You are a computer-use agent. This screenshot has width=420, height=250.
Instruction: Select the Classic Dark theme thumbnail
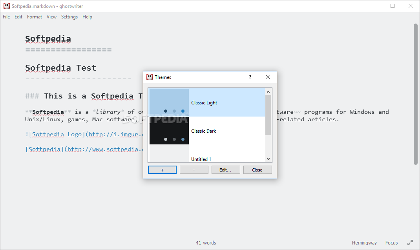[169, 131]
